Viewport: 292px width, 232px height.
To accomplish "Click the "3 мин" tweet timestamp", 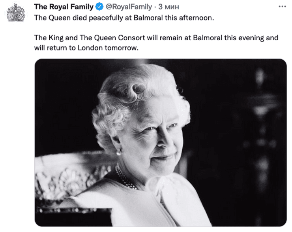I will tap(169, 7).
